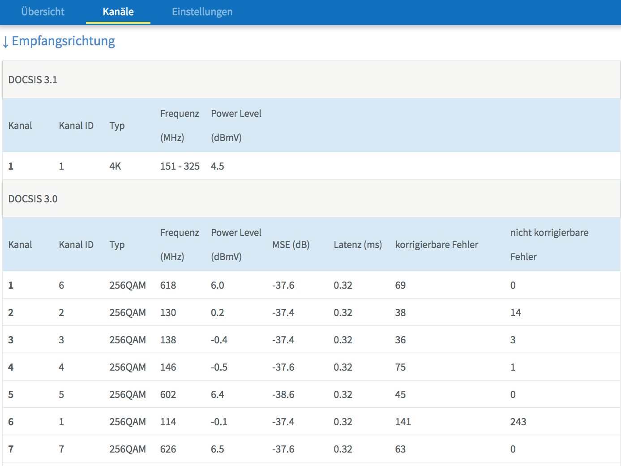
Task: Click the 256QAM type in the 618 MHz row
Action: (128, 285)
